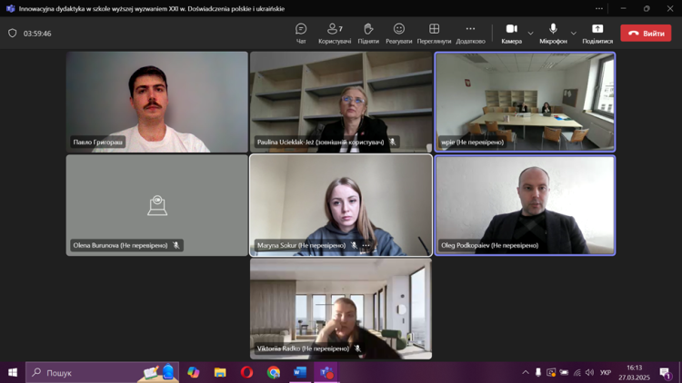Share screen with the Поділитися icon
The height and width of the screenshot is (383, 682).
click(597, 33)
